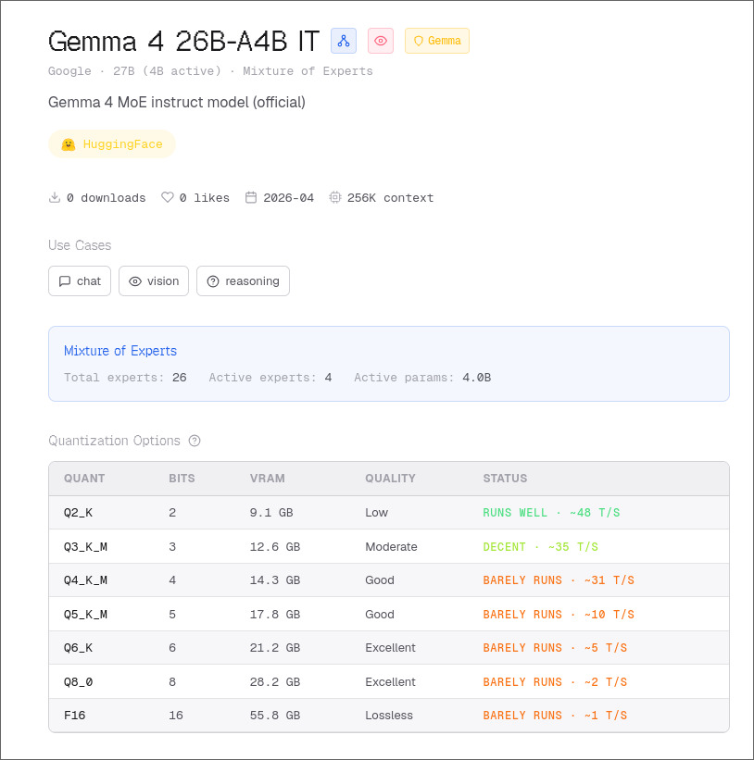Select the Q3_K_M quant row label
Screen dimensions: 754x760
tap(85, 547)
